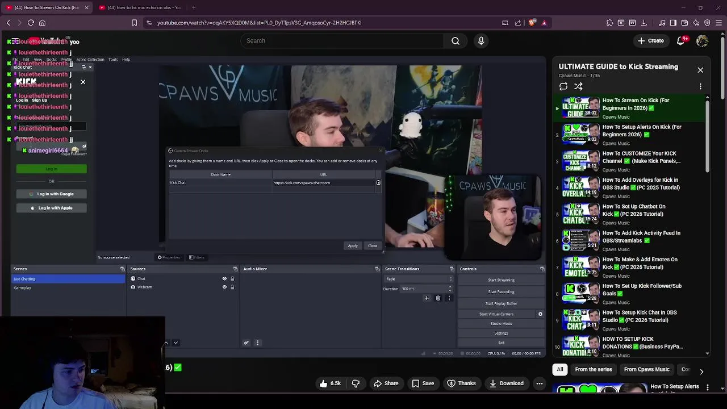Open the Fade transition dropdown
The image size is (727, 409).
coord(419,279)
